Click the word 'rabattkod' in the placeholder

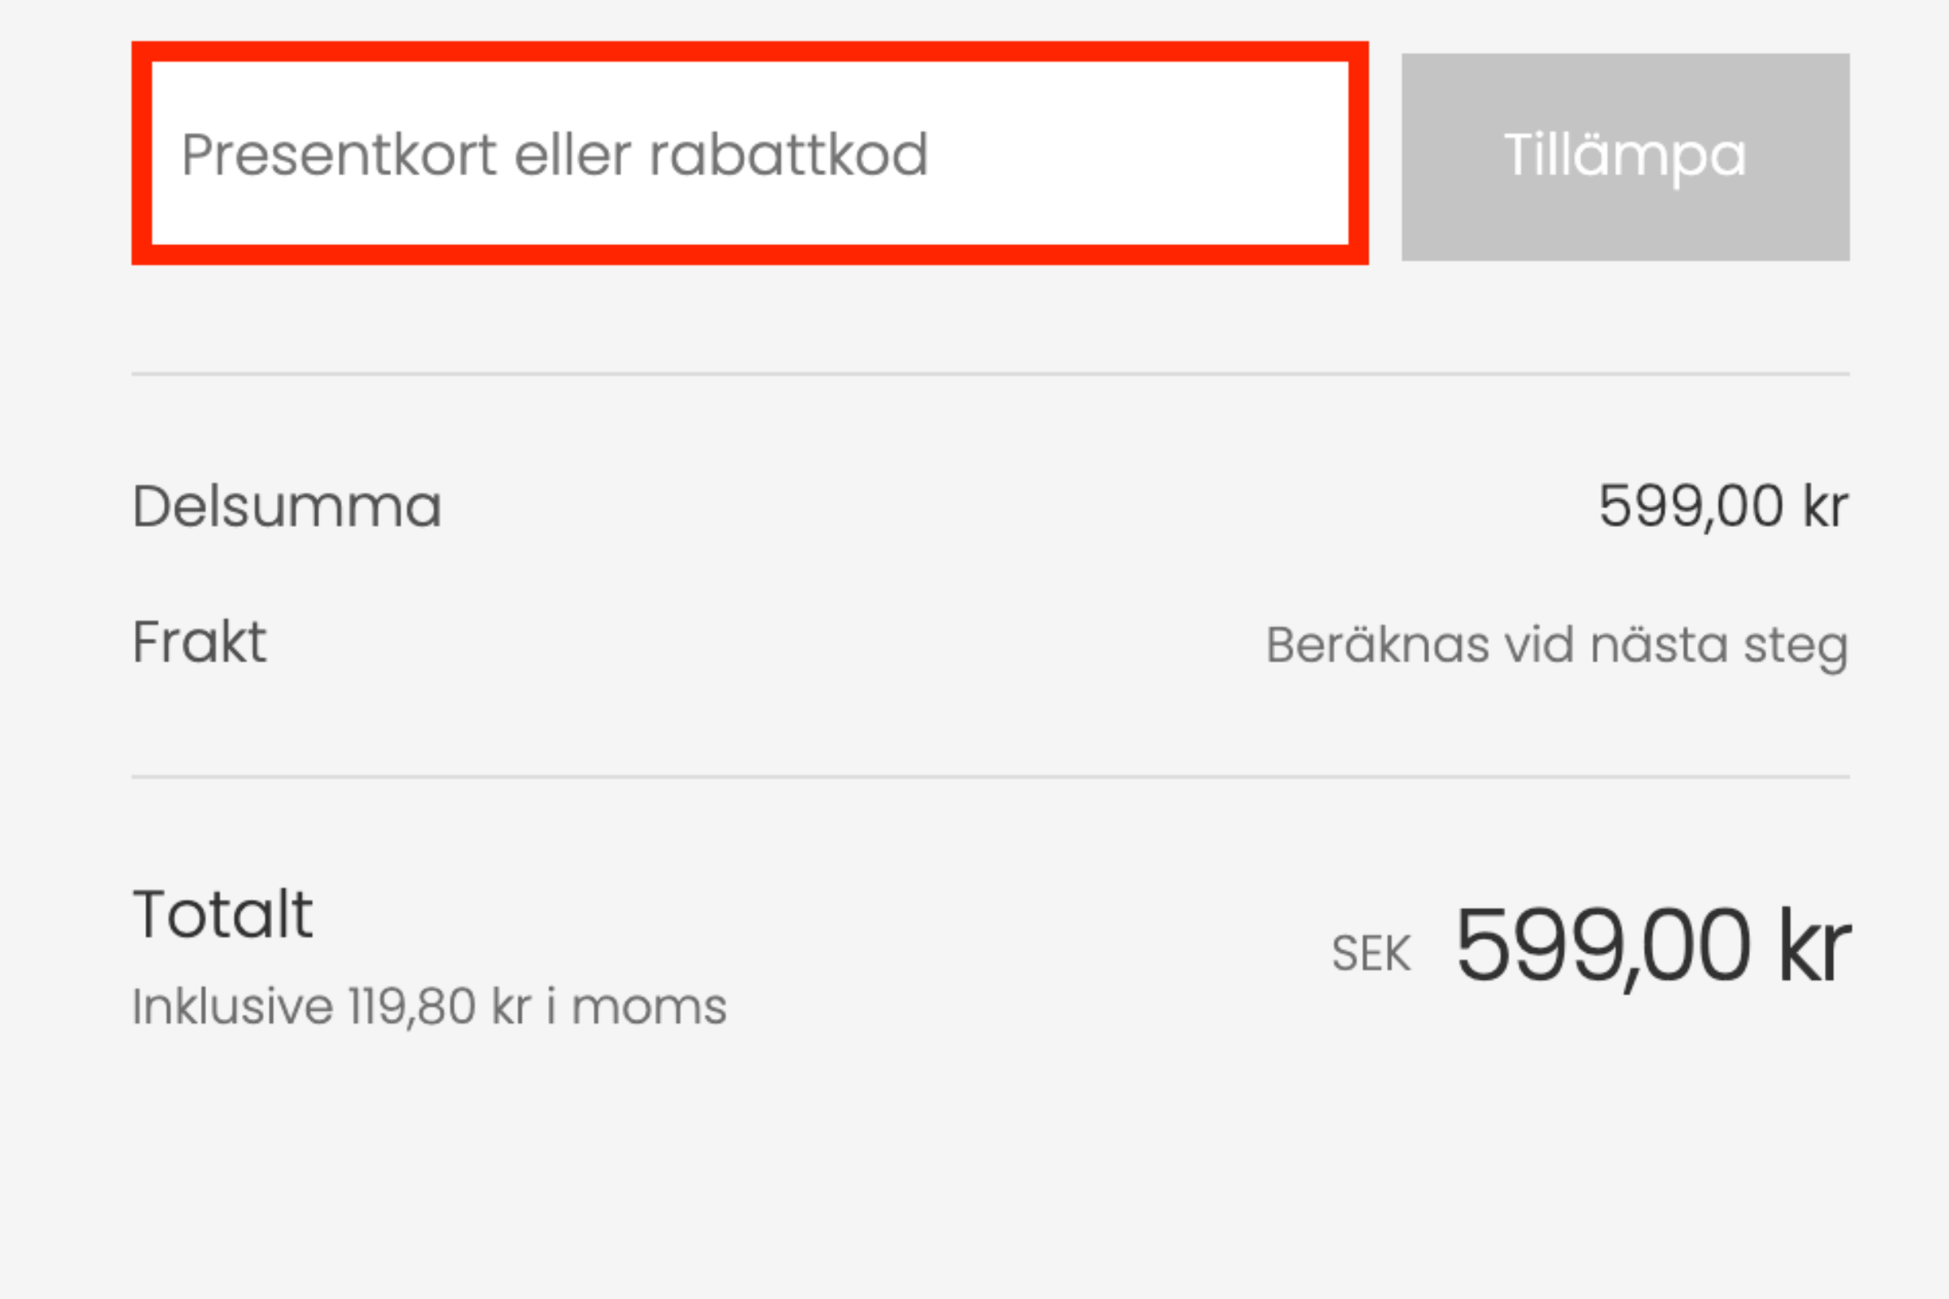coord(788,155)
